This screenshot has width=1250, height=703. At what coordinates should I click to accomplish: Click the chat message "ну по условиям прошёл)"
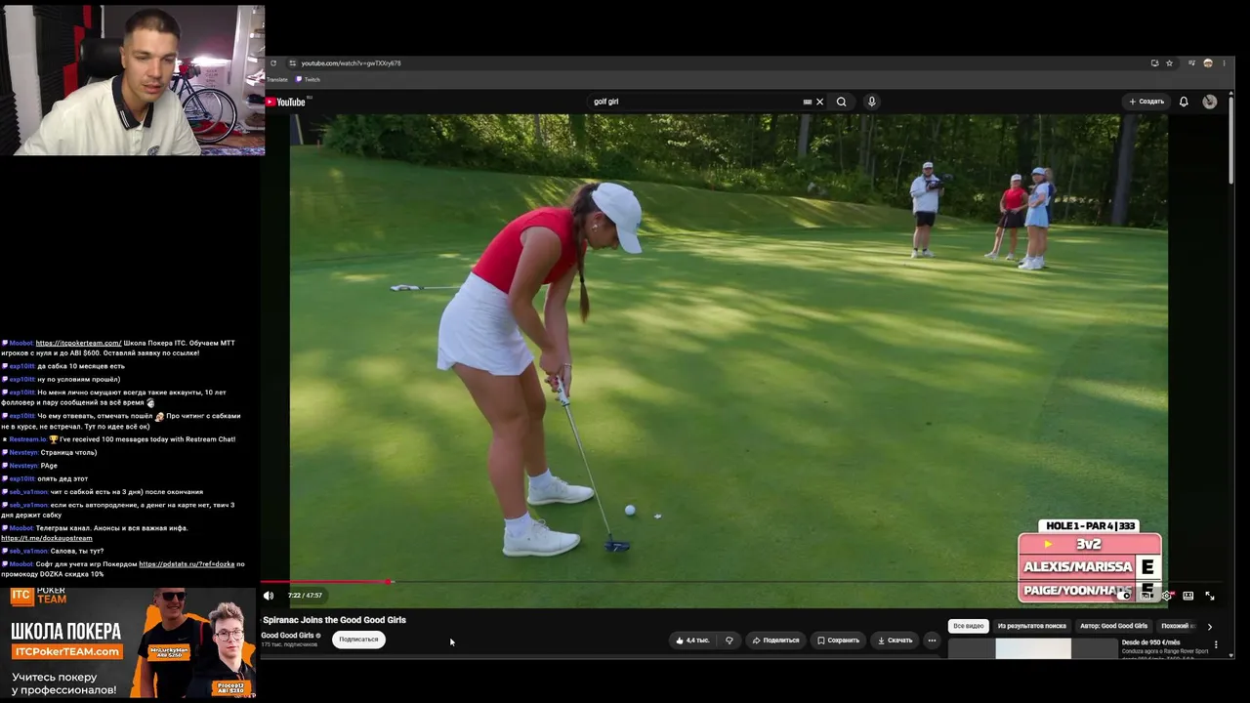pos(79,380)
